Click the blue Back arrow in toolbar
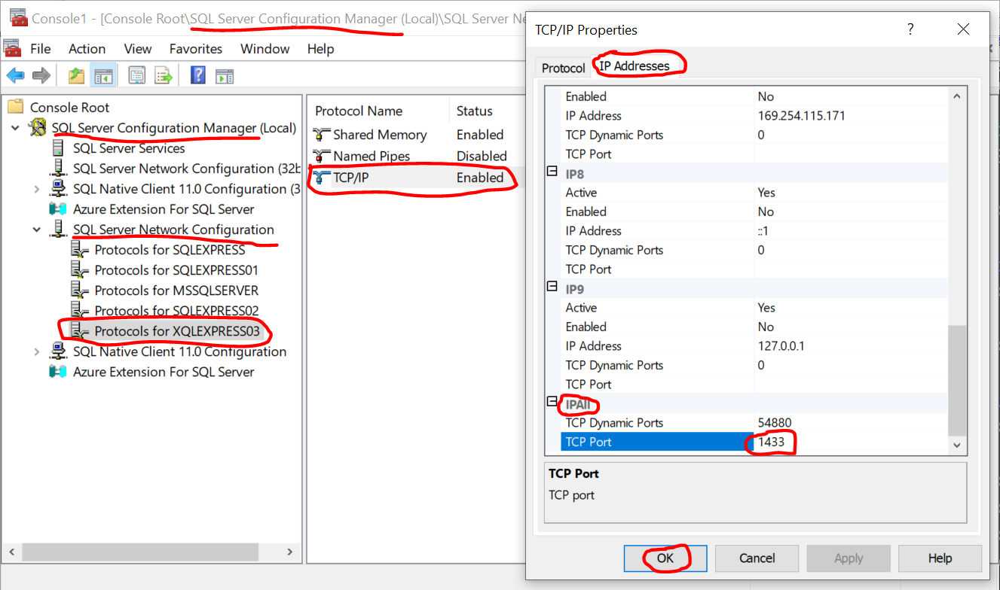The height and width of the screenshot is (590, 1000). 16,75
